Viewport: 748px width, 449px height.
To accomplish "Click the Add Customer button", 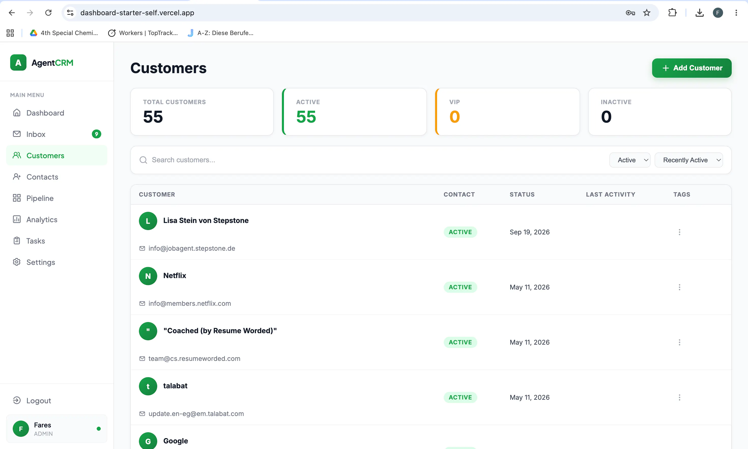I will (x=692, y=68).
